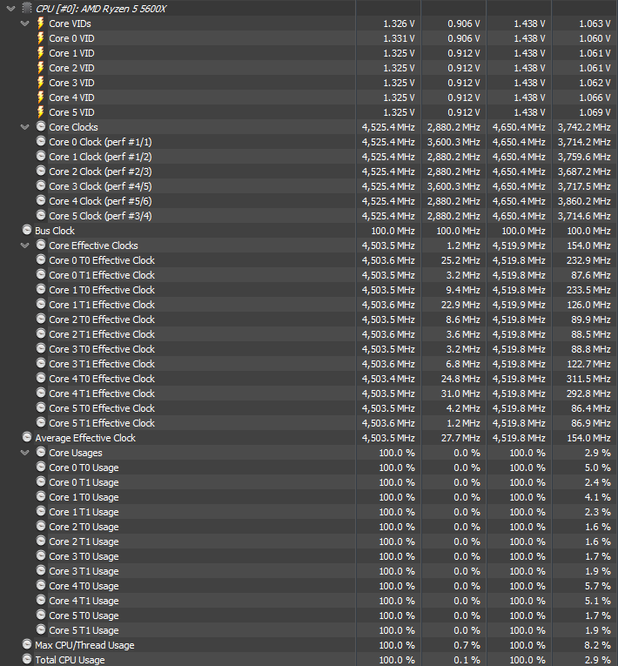
Task: Click the CPU chip icon beside AMD Ryzen 5 5600X
Action: click(27, 8)
